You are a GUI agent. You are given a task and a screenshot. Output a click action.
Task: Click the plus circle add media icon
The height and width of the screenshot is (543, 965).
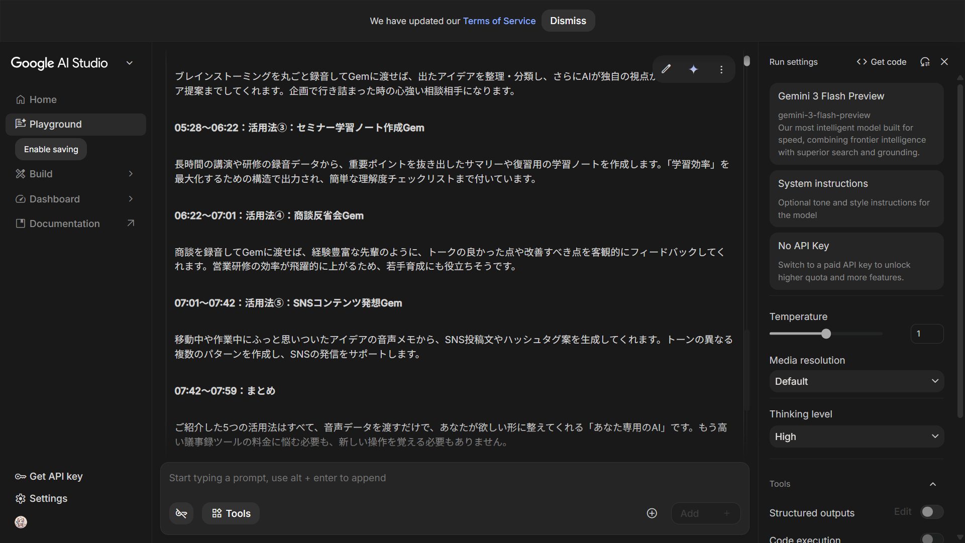[x=652, y=513]
